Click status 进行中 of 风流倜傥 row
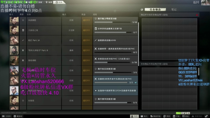The image size is (210, 118). pos(87,20)
